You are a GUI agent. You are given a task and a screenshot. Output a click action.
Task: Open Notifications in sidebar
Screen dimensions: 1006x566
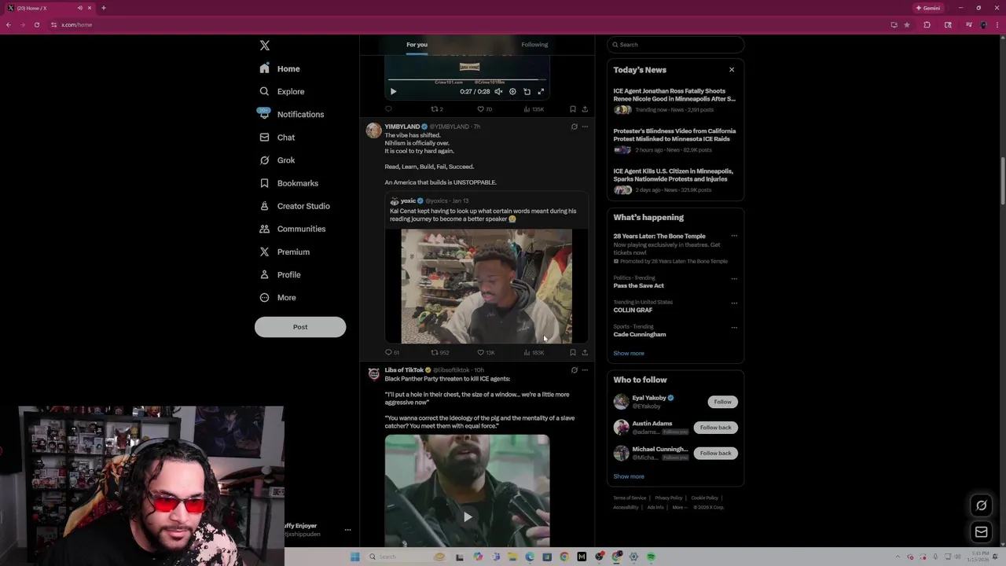pos(292,115)
